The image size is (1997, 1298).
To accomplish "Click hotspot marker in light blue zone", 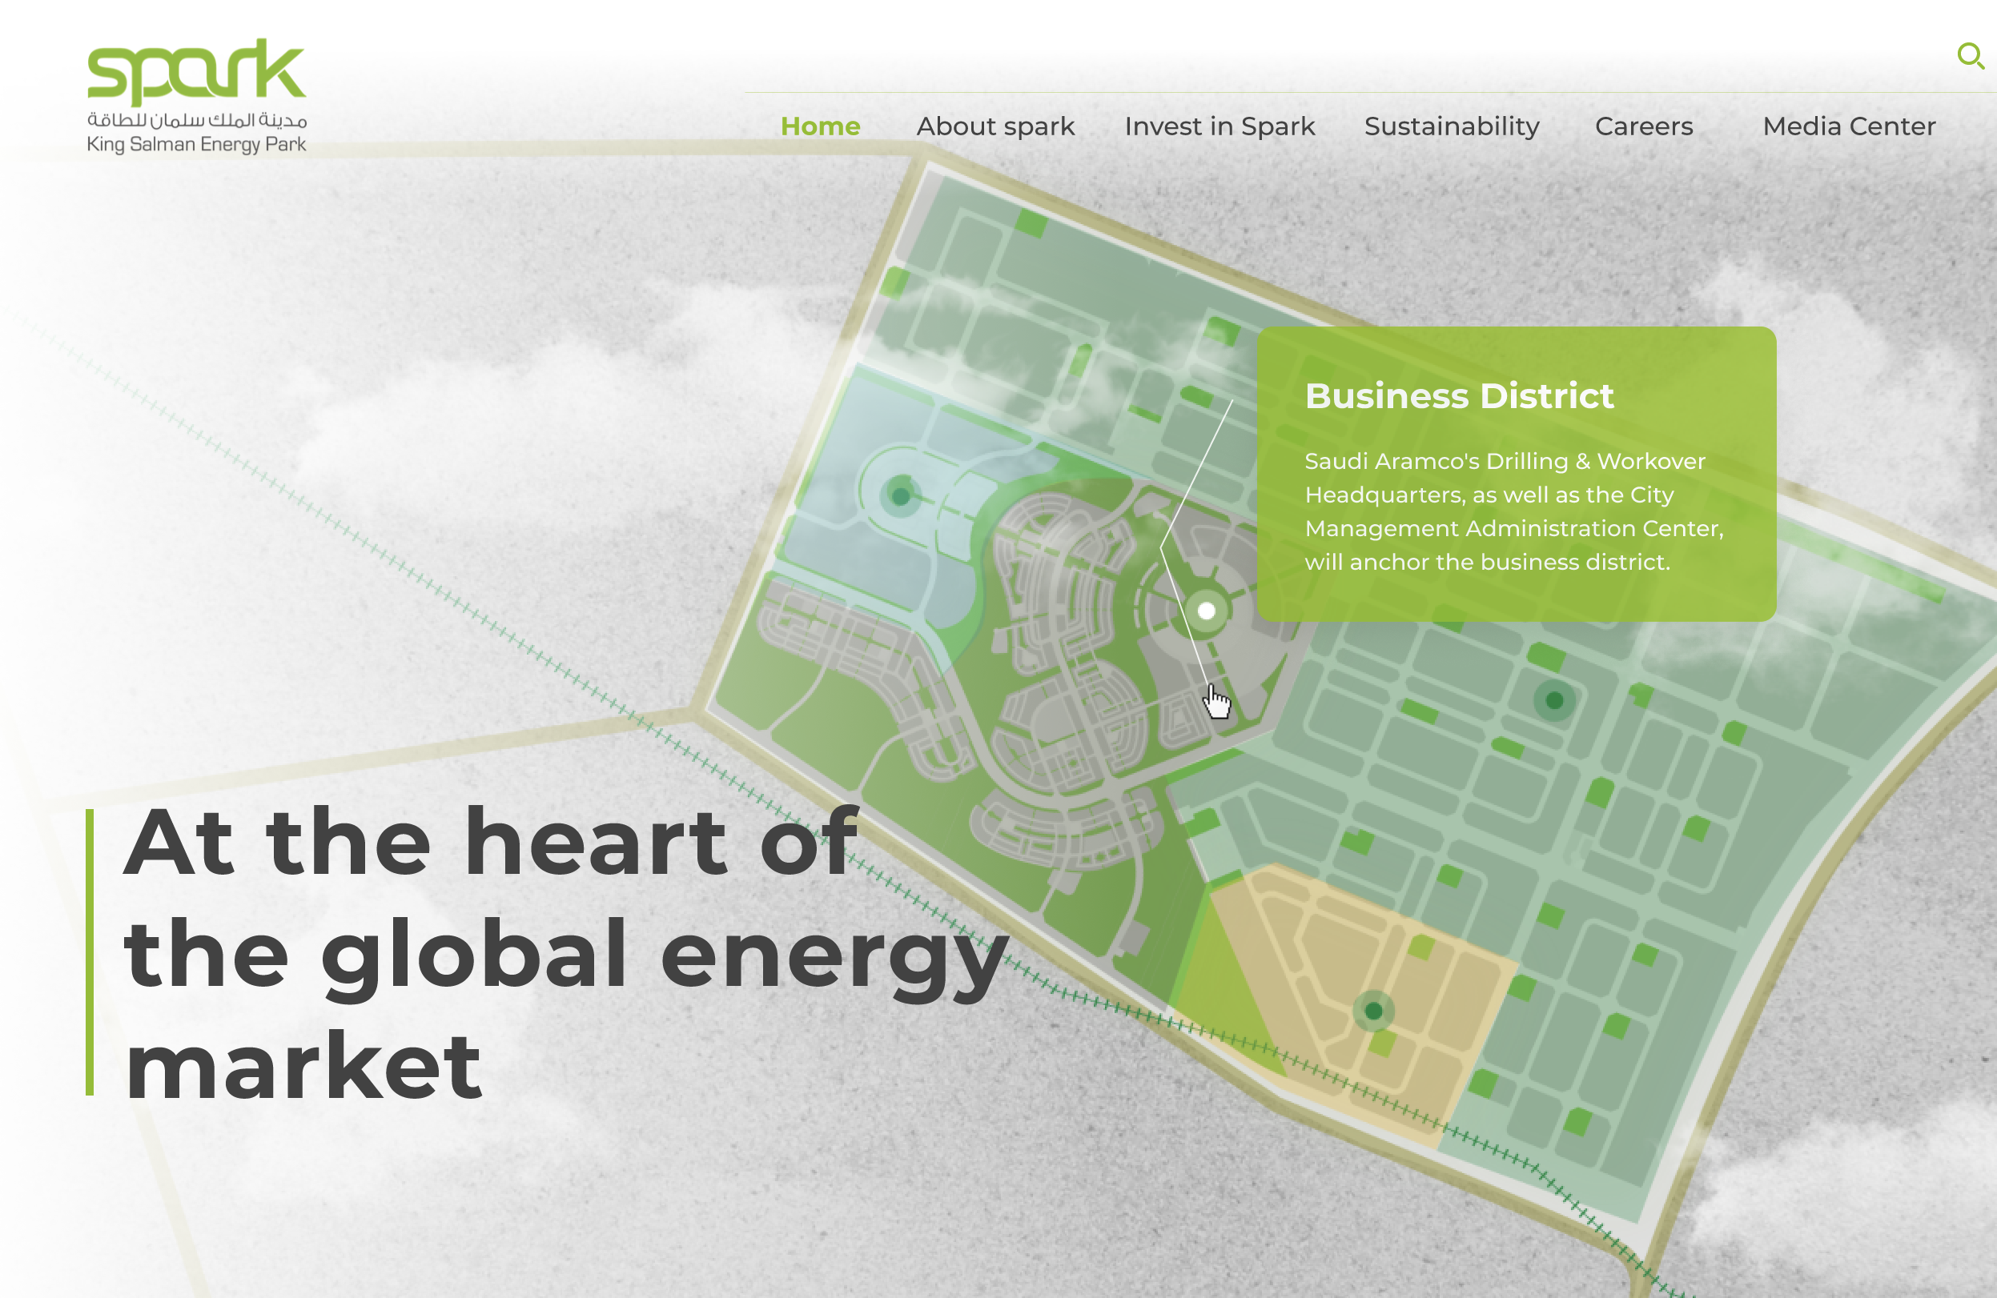I will 900,495.
